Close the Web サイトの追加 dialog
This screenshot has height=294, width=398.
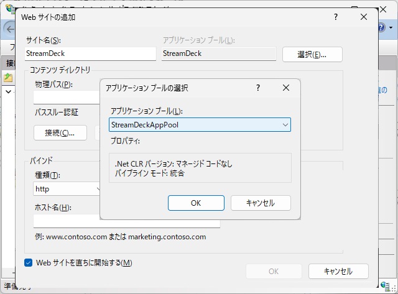pyautogui.click(x=364, y=17)
